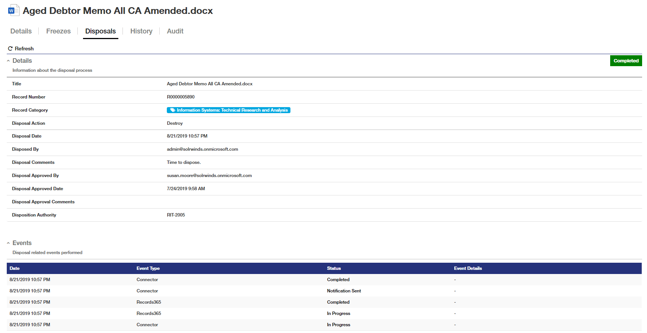Viewport: 647px width, 333px height.
Task: Click the Connector In Progress status cell
Action: 339,325
